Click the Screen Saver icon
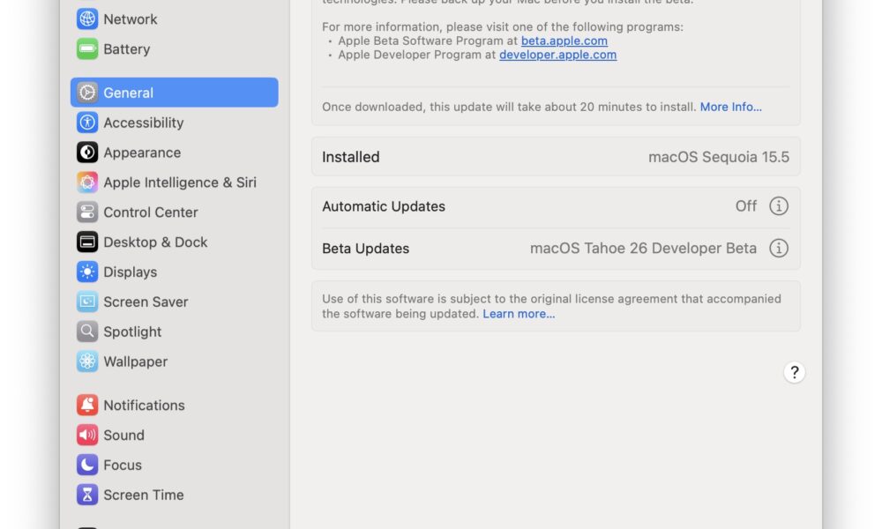 click(87, 302)
